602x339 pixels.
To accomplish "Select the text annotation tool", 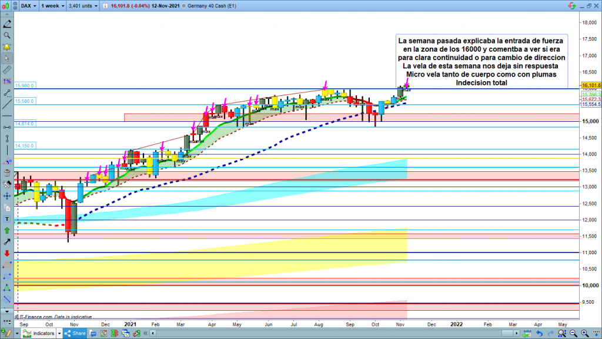I will (6, 219).
